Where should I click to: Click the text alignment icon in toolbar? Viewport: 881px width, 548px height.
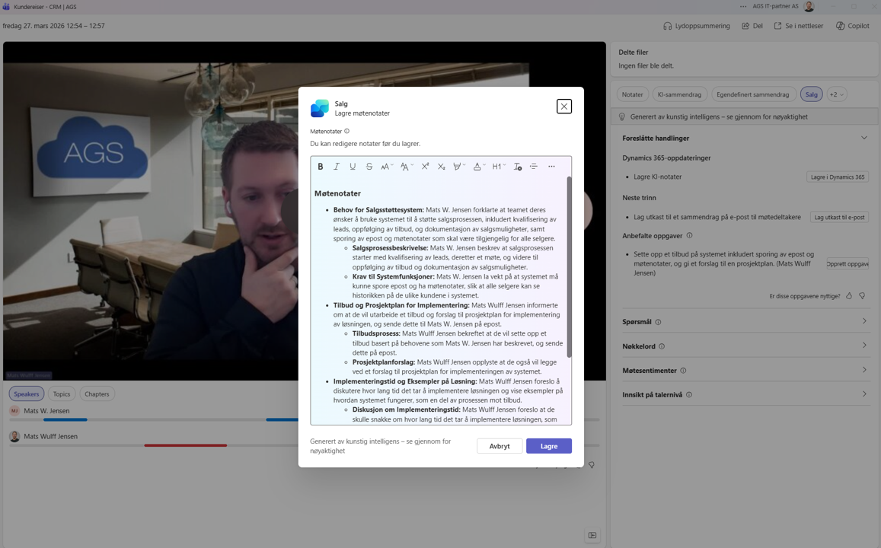pyautogui.click(x=534, y=167)
